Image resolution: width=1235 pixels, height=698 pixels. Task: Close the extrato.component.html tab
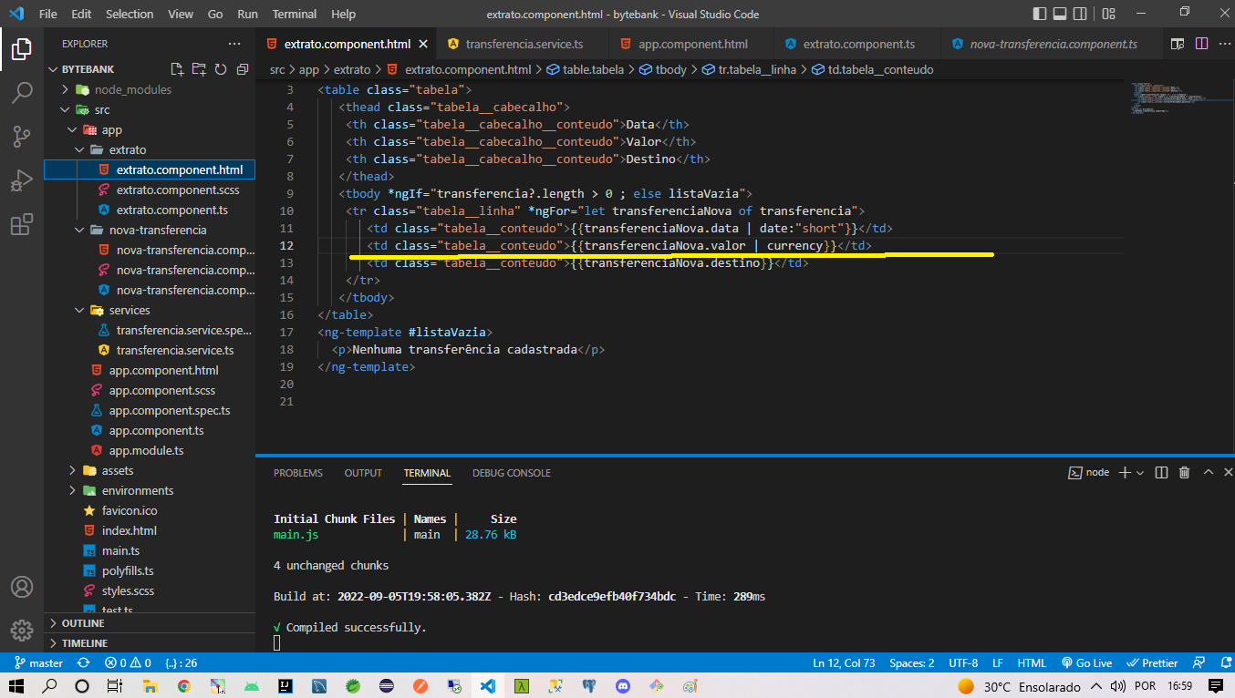point(423,44)
